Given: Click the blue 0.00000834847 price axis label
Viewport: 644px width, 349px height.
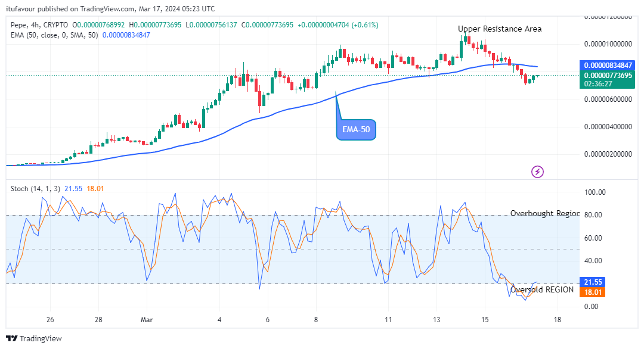Looking at the screenshot, I should click(607, 65).
